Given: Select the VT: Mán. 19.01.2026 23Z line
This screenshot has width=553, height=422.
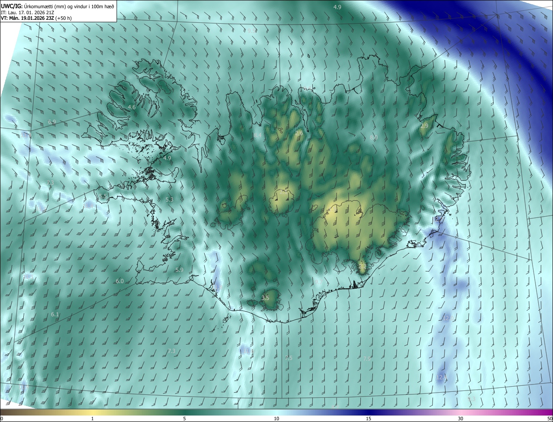Looking at the screenshot, I should pos(36,18).
